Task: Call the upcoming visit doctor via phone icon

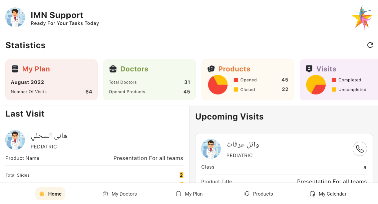Action: (360, 149)
